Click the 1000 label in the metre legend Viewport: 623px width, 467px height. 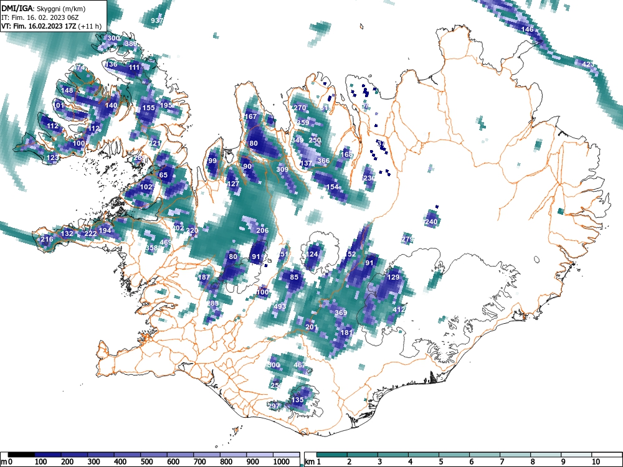[x=282, y=462]
